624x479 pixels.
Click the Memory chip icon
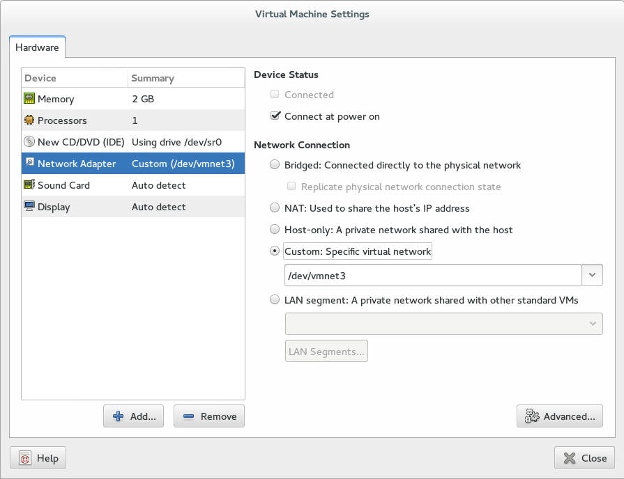point(29,99)
